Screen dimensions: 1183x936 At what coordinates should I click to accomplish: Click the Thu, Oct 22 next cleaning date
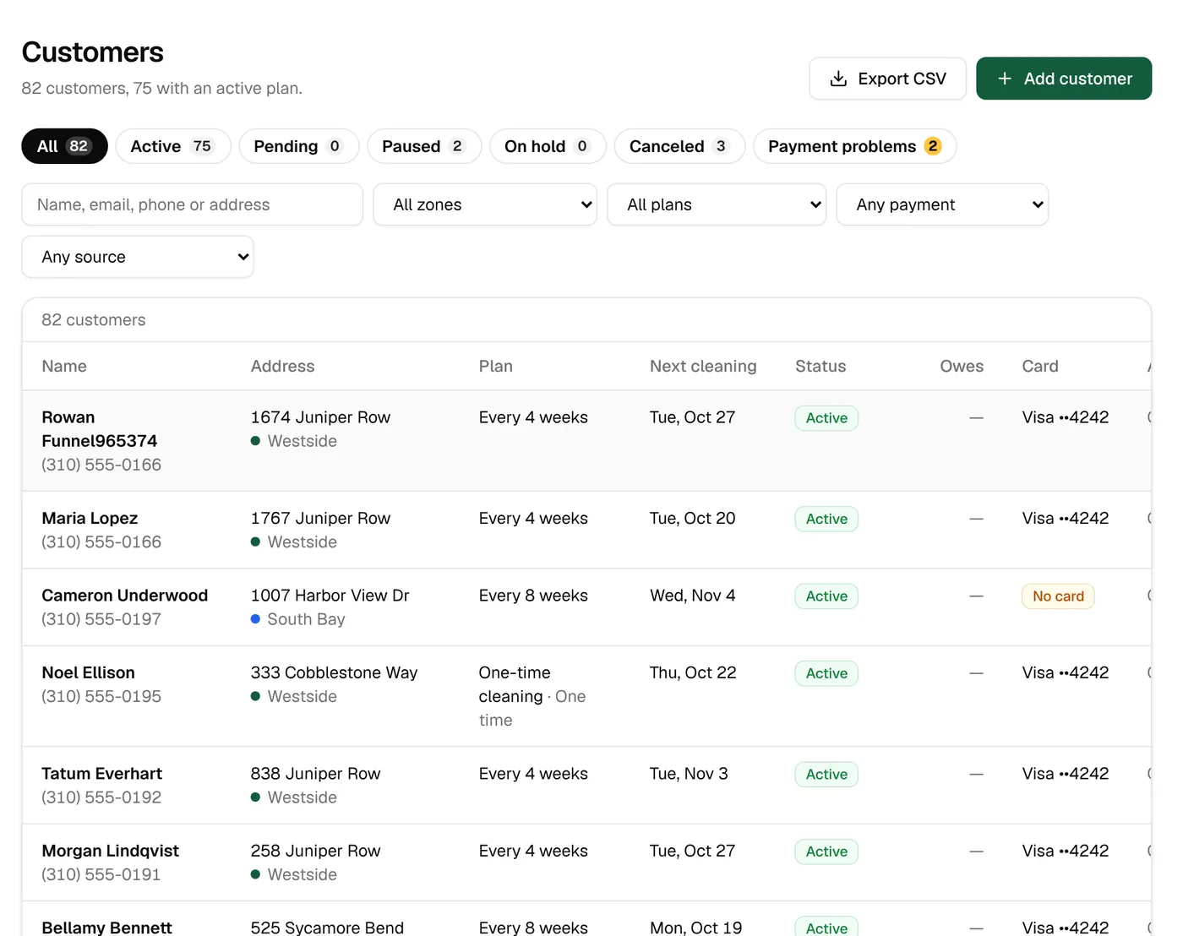[x=693, y=672]
